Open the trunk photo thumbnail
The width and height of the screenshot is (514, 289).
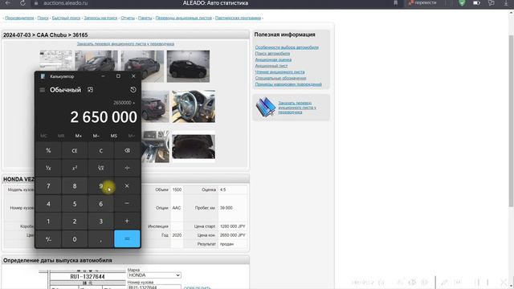coord(194,146)
